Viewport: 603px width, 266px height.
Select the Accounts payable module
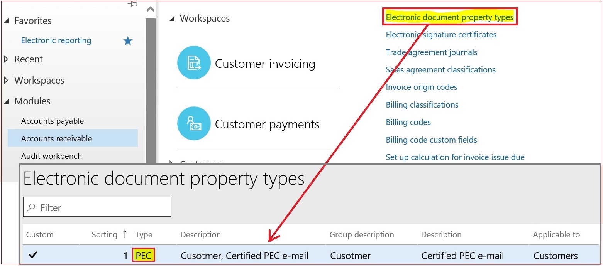coord(53,121)
